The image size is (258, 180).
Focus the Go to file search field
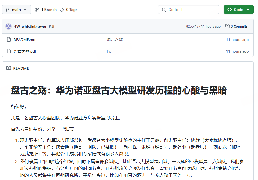tap(189, 10)
